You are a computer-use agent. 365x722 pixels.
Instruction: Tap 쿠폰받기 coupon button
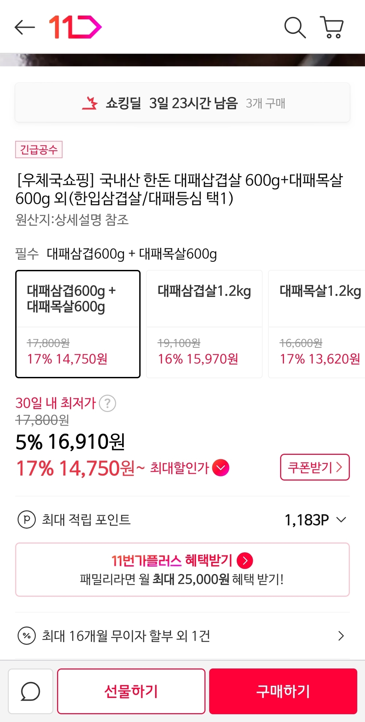click(315, 467)
